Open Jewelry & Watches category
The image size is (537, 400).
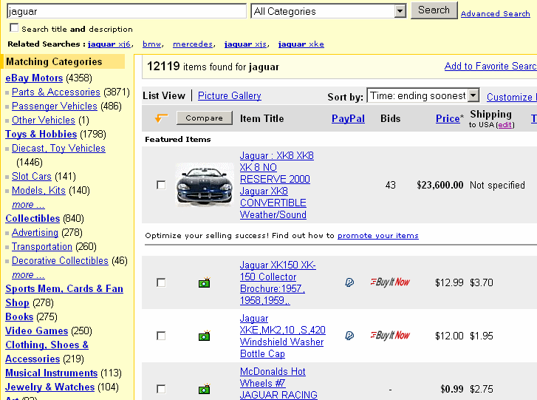point(49,387)
